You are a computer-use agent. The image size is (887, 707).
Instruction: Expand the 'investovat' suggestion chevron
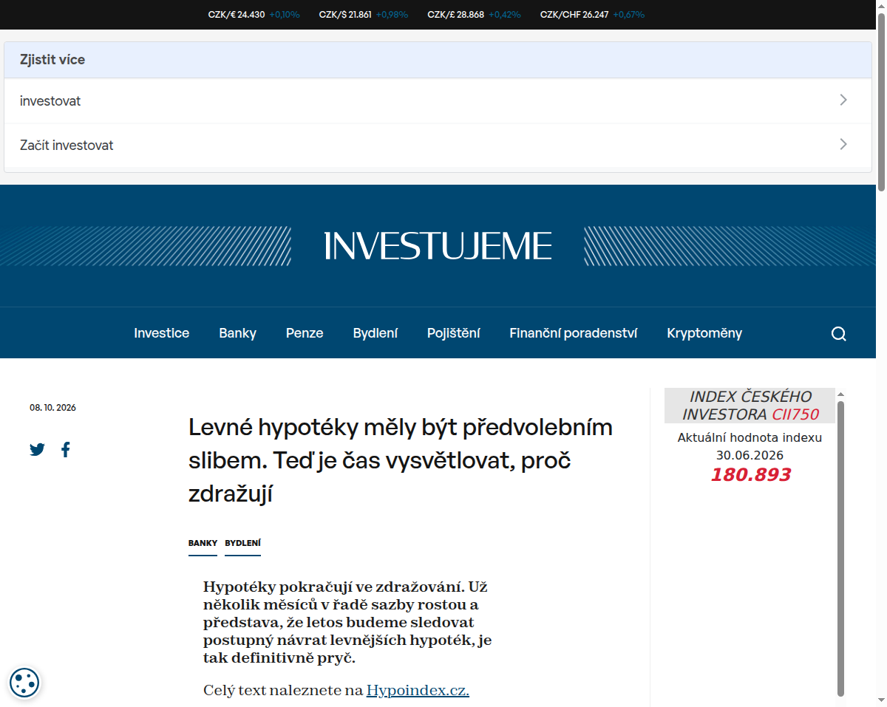pyautogui.click(x=843, y=100)
